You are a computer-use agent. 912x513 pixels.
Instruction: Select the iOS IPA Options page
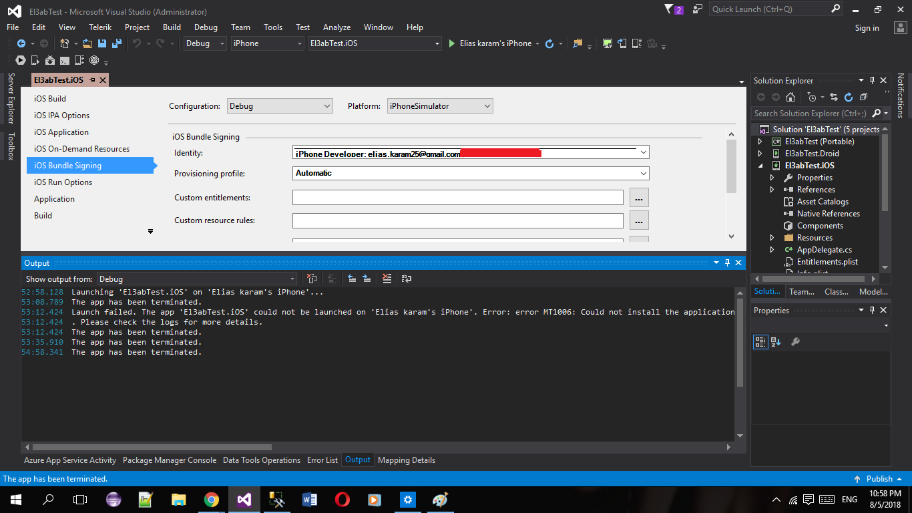coord(61,116)
